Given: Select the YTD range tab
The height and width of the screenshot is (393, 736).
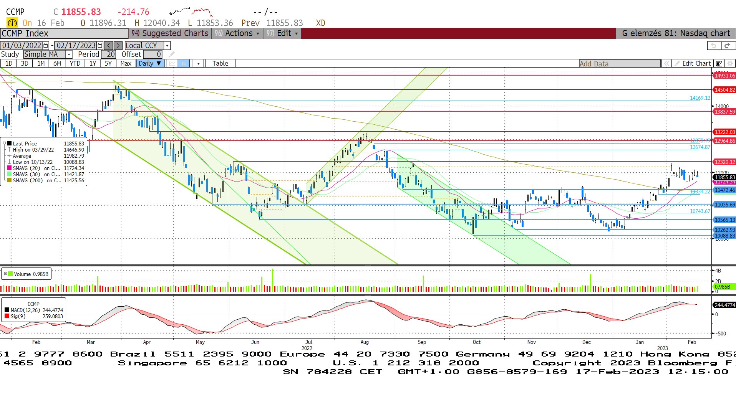Looking at the screenshot, I should (x=75, y=63).
